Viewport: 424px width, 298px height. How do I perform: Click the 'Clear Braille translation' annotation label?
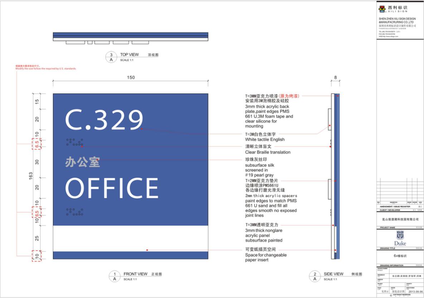point(268,152)
